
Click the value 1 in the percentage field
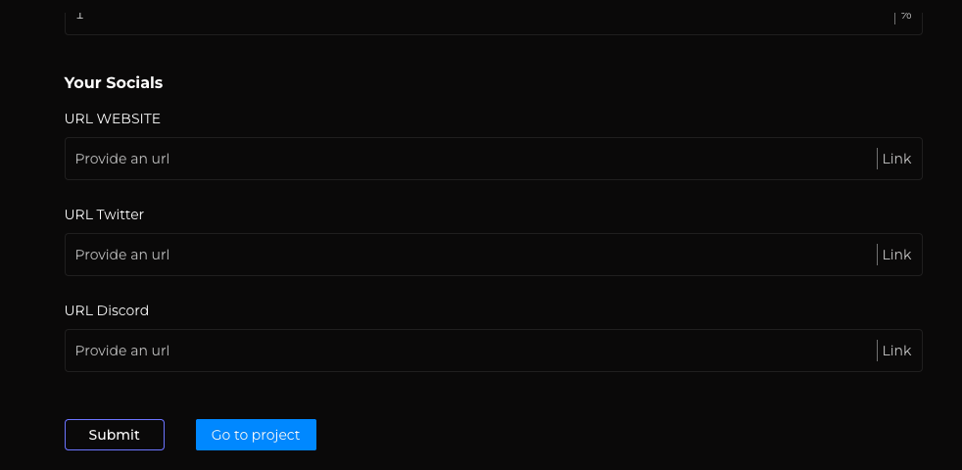[x=79, y=15]
